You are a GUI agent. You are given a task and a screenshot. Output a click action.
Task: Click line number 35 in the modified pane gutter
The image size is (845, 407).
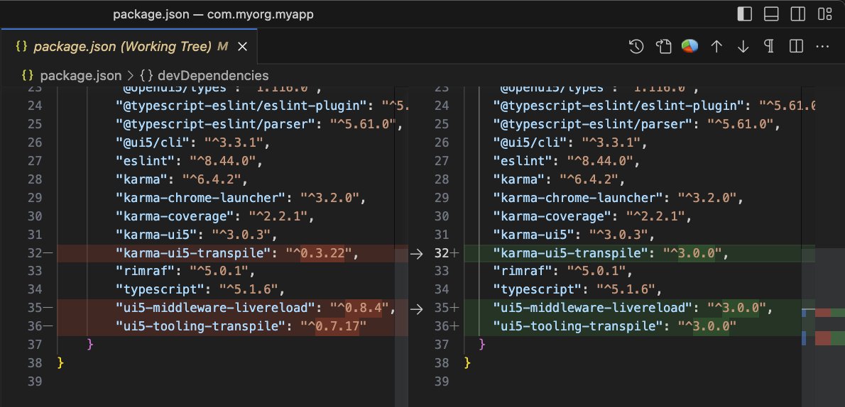[x=442, y=308]
